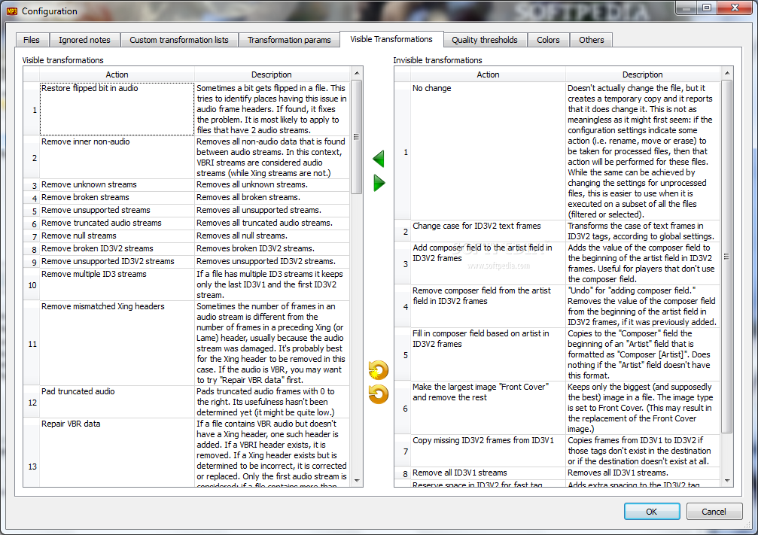Click the MP3 application icon in title bar

11,11
